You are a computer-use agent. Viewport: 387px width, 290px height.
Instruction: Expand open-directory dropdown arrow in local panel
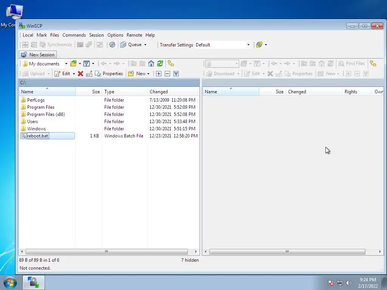coord(80,63)
